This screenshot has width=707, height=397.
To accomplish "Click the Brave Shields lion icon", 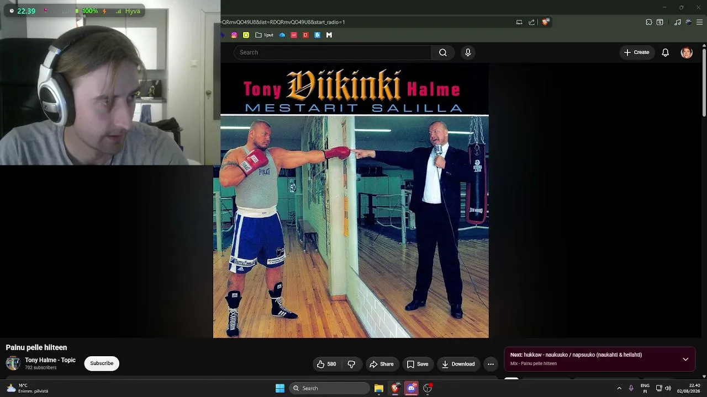I will pyautogui.click(x=545, y=22).
